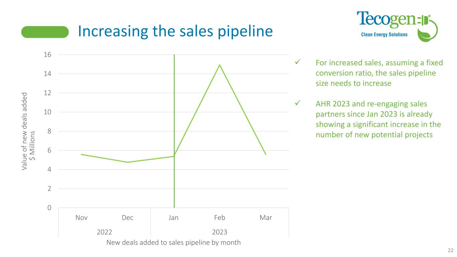457x257 pixels.
Task: Select the 'Value of new deals added' axis title
Action: point(29,131)
